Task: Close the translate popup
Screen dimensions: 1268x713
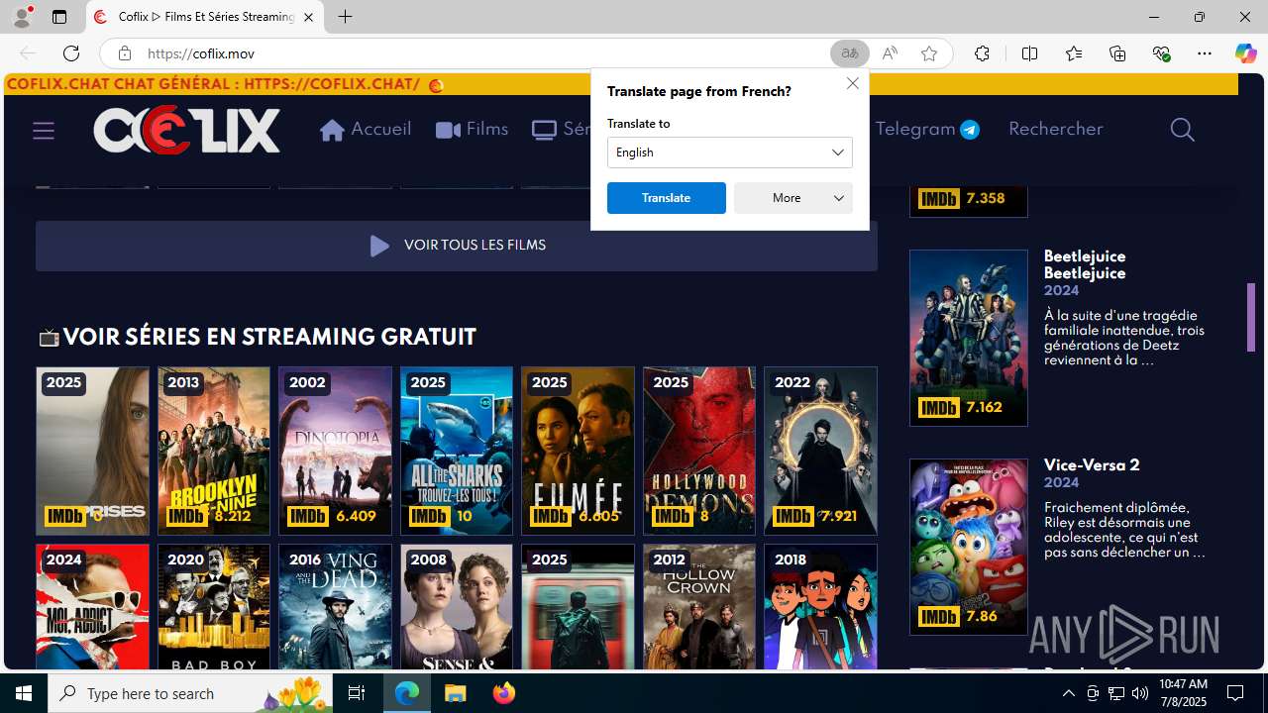Action: (852, 83)
